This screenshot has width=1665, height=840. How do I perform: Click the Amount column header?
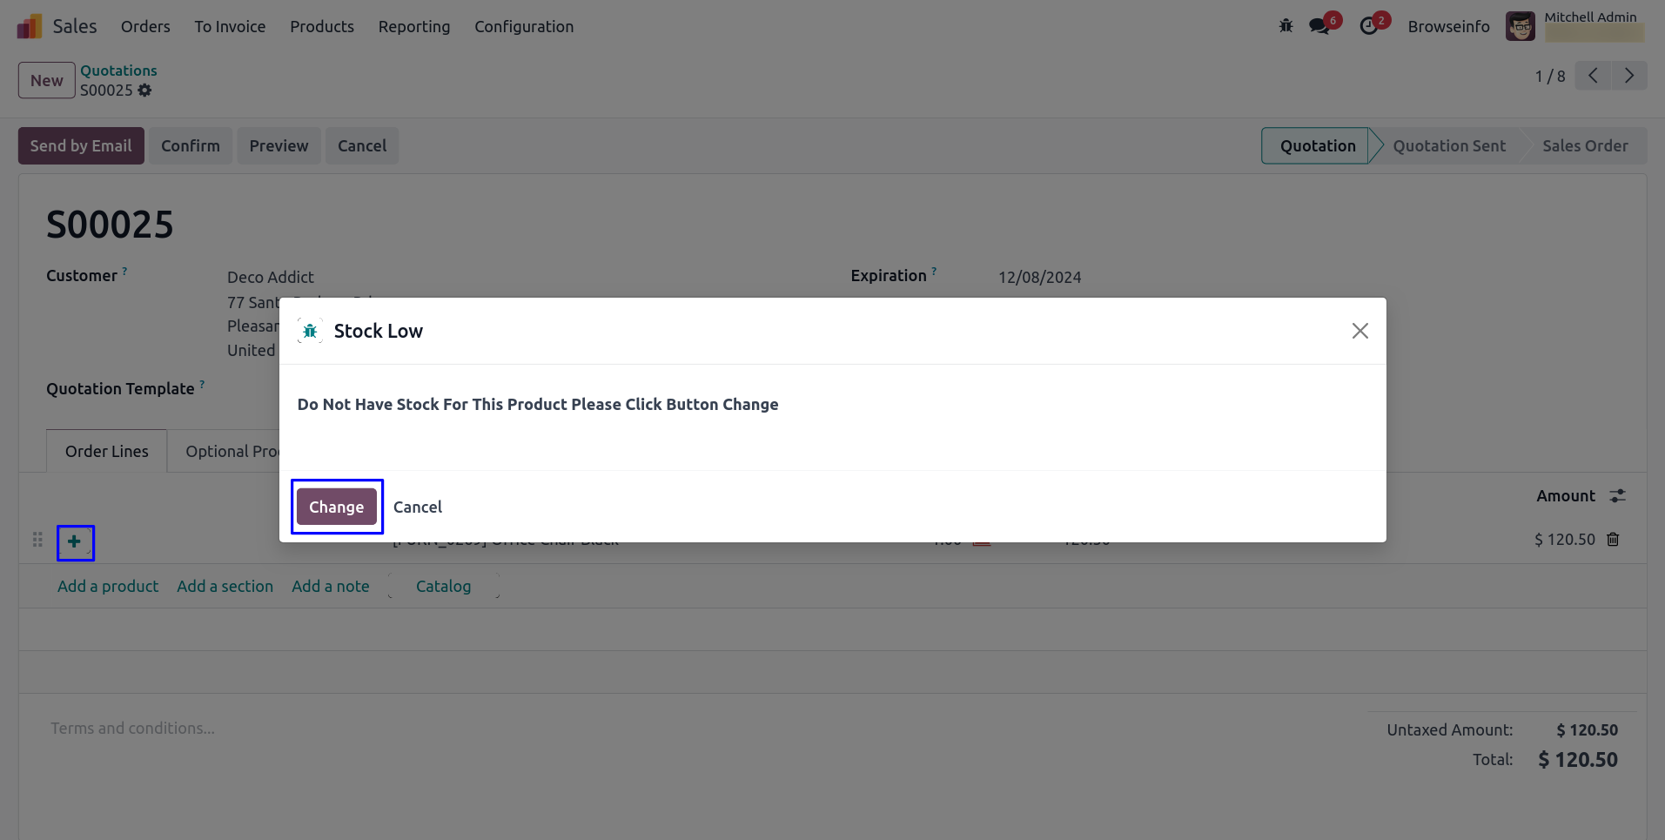(x=1566, y=495)
